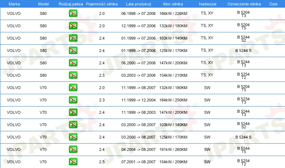Click 'B 5244 S' engine code in the V70 row
Screen dimensions: 285x168
[243, 137]
